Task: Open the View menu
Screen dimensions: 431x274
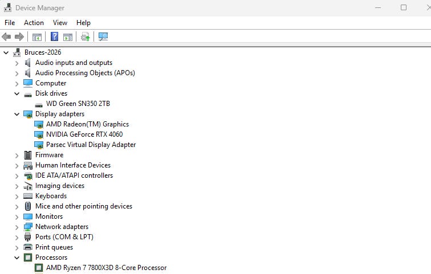Action: coord(60,23)
